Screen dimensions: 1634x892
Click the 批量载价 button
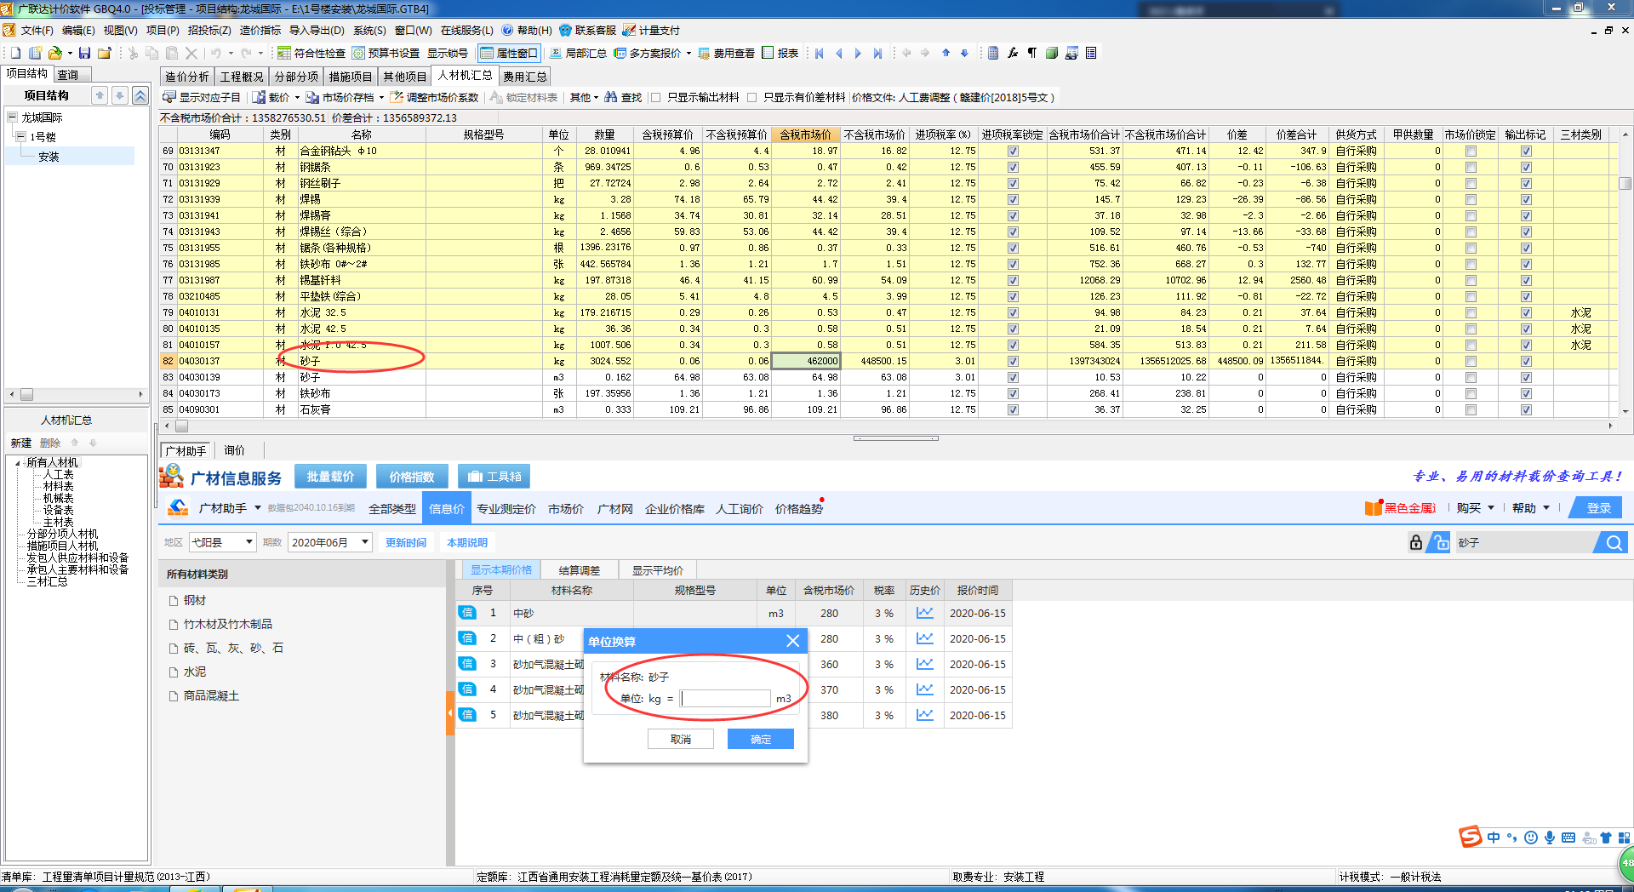coord(330,476)
